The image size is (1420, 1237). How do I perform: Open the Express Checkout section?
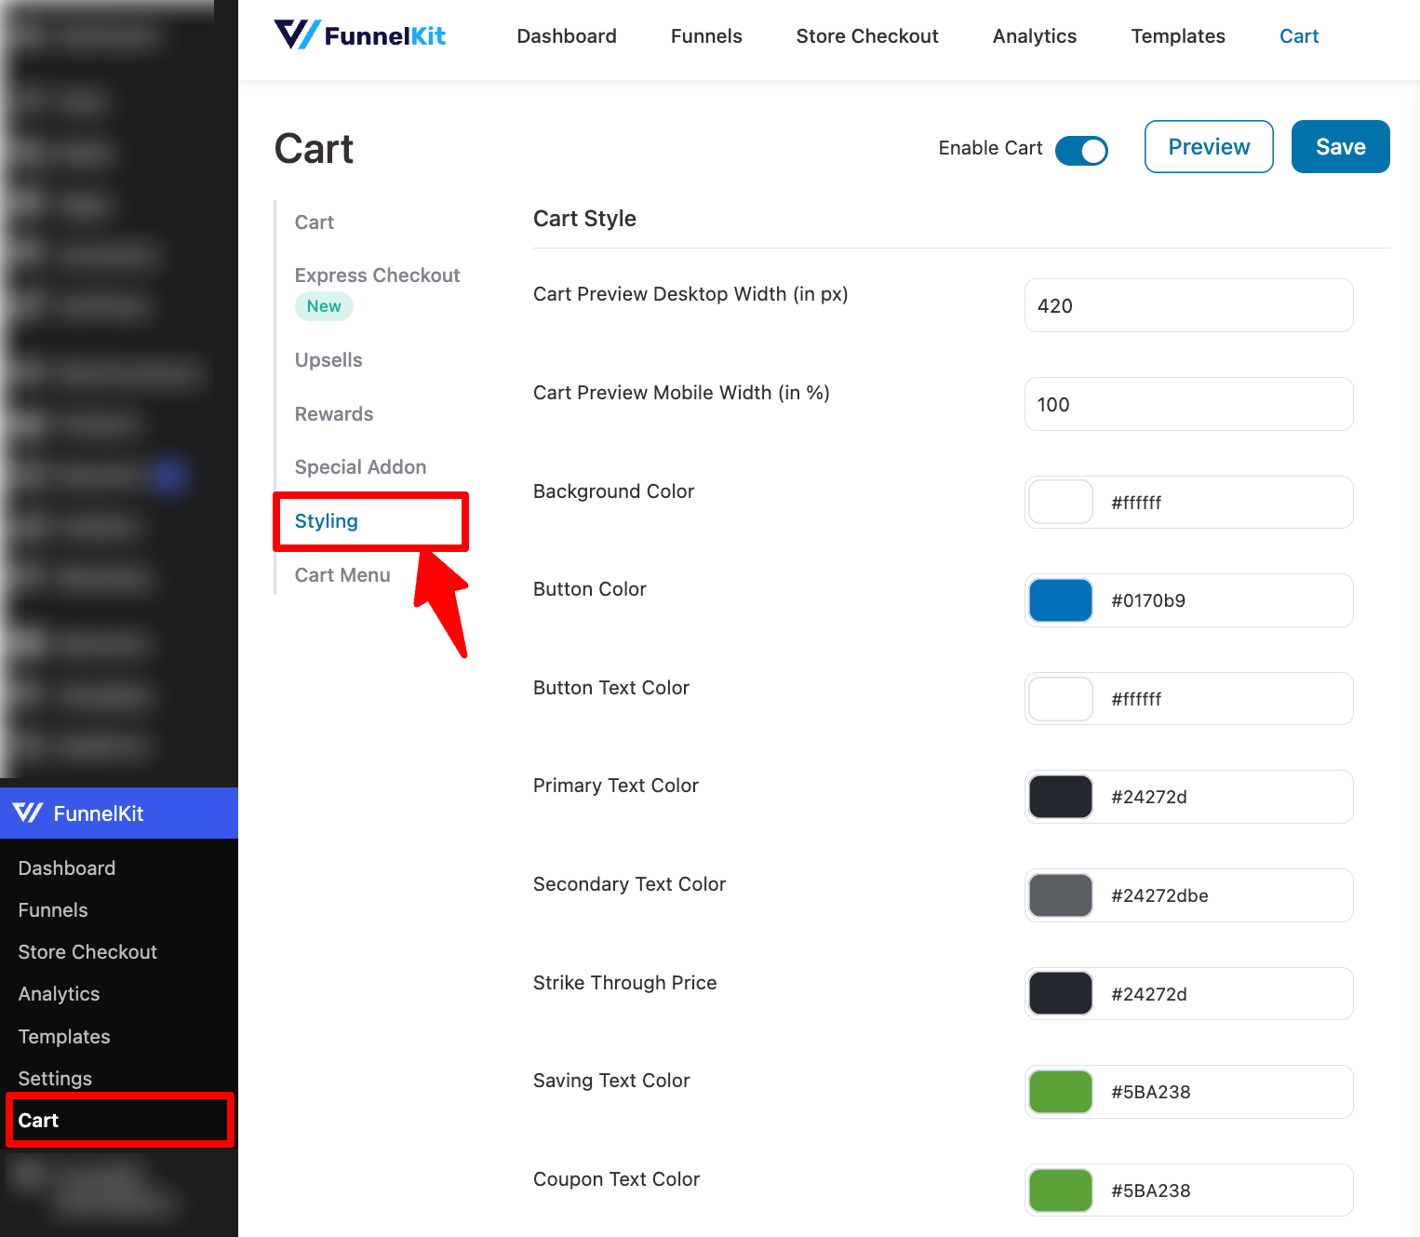coord(377,276)
